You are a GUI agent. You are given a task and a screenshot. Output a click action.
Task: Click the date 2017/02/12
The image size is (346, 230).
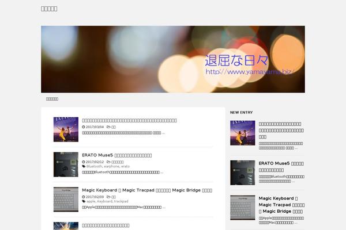click(95, 162)
